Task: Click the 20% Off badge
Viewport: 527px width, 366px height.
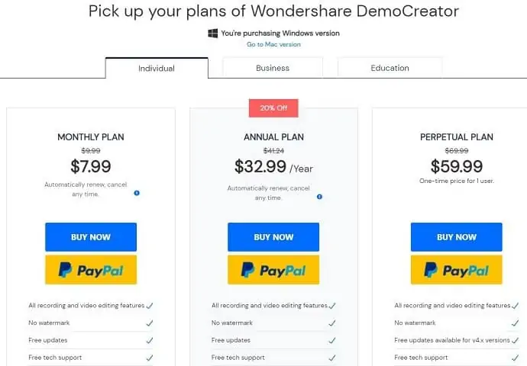Action: (x=273, y=108)
